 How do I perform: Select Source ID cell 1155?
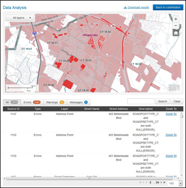click(13, 156)
